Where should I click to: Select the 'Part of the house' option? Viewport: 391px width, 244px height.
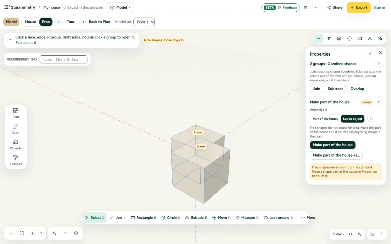pos(326,119)
